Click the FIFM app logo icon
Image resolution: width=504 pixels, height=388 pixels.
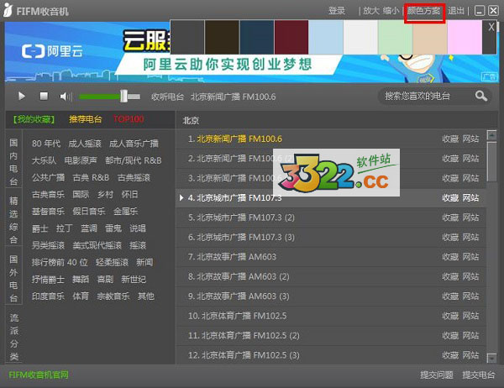coord(9,11)
